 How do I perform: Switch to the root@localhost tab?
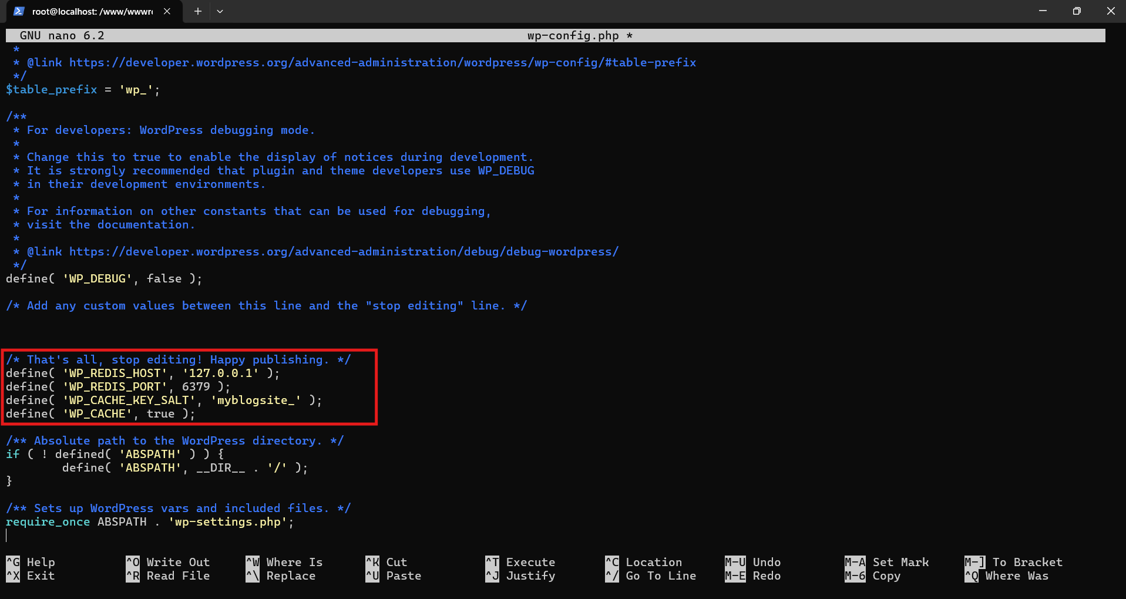(x=88, y=11)
